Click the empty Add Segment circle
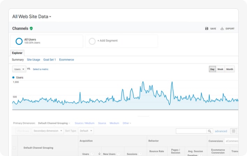The image size is (247, 156). pyautogui.click(x=92, y=41)
